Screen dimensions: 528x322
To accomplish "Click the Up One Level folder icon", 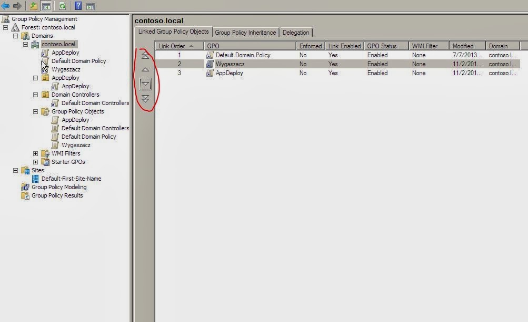I will tap(33, 6).
